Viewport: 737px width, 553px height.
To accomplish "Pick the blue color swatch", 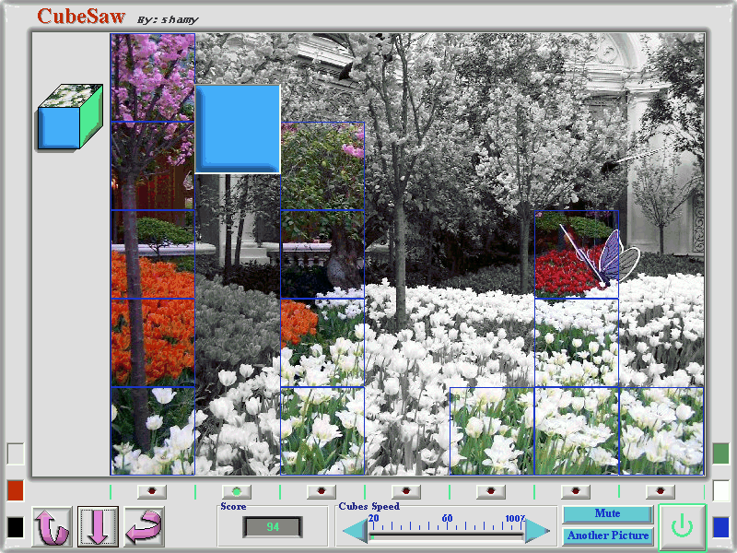I will point(721,527).
